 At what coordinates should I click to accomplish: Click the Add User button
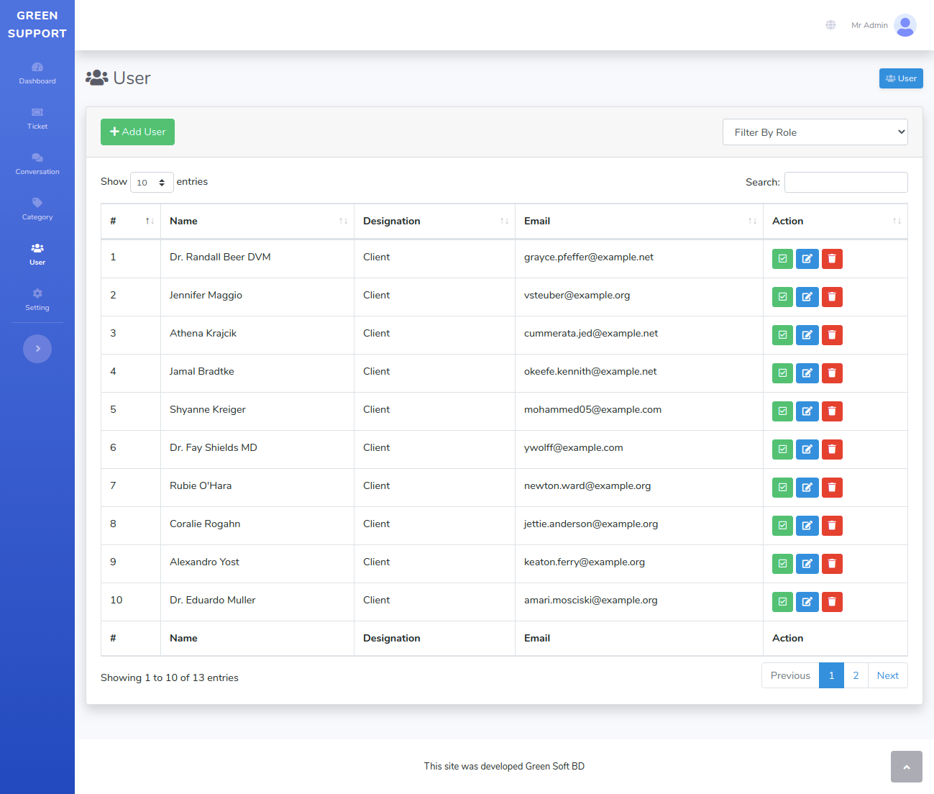point(137,132)
